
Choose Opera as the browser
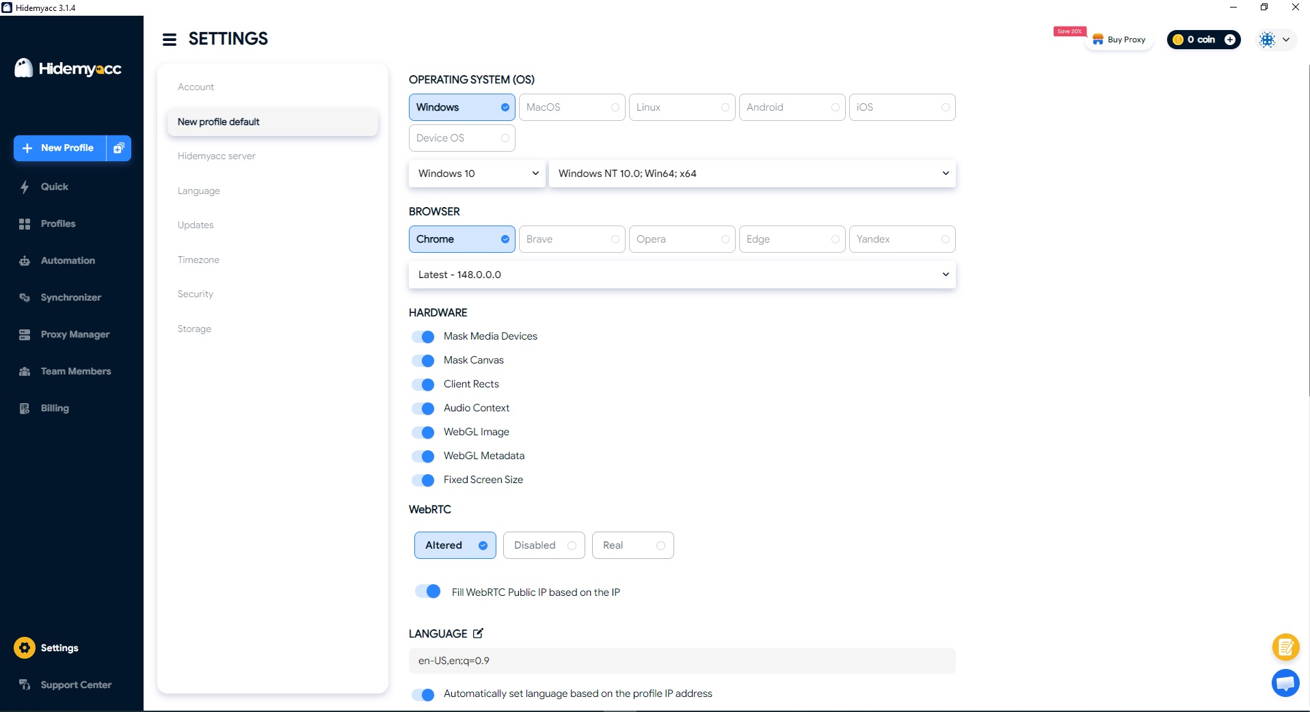[682, 239]
